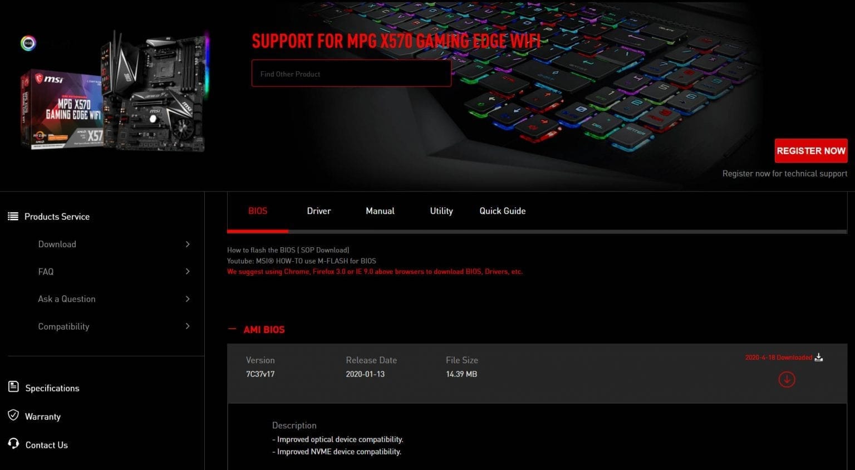Click the downloaded tray icon beside 2020-4-18

[818, 358]
